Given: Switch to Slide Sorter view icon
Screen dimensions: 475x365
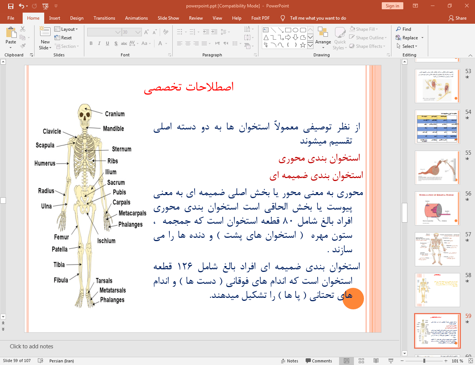Looking at the screenshot, I should coord(361,361).
